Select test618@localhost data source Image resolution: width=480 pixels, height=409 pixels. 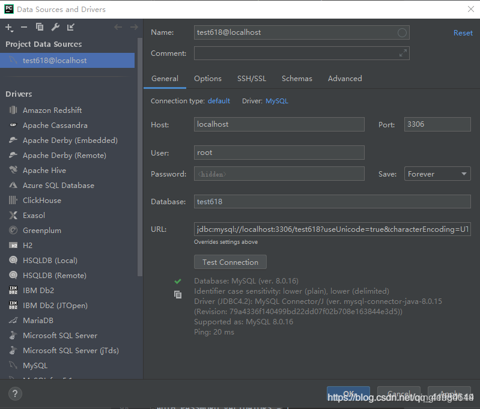click(67, 60)
